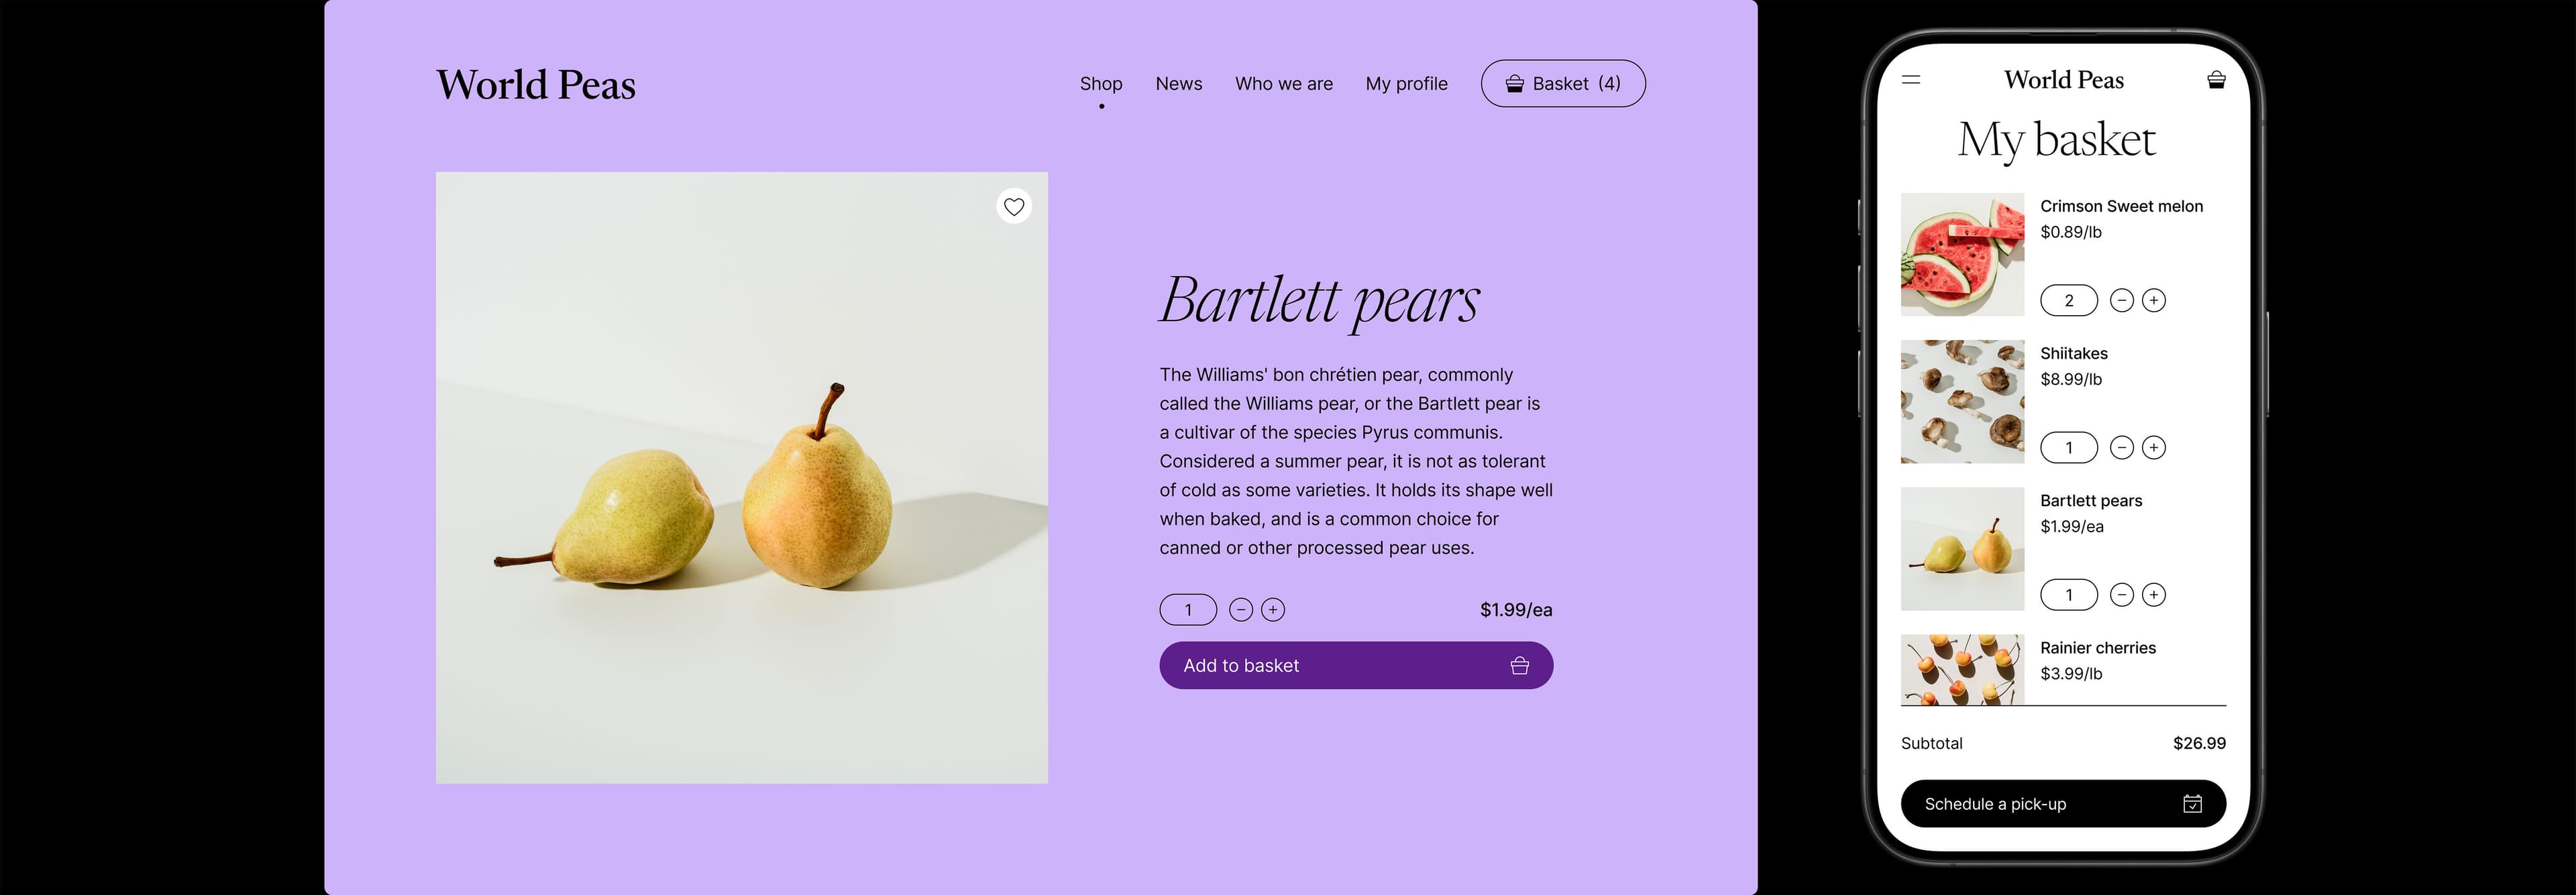Increase Bartlett pears quantity in mobile basket
The height and width of the screenshot is (895, 2576).
tap(2154, 595)
